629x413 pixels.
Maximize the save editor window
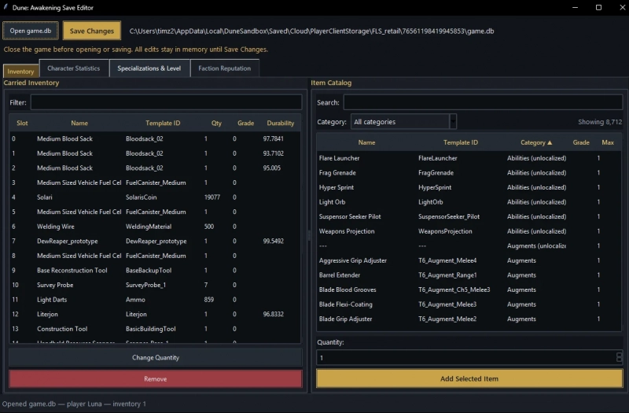coord(598,7)
